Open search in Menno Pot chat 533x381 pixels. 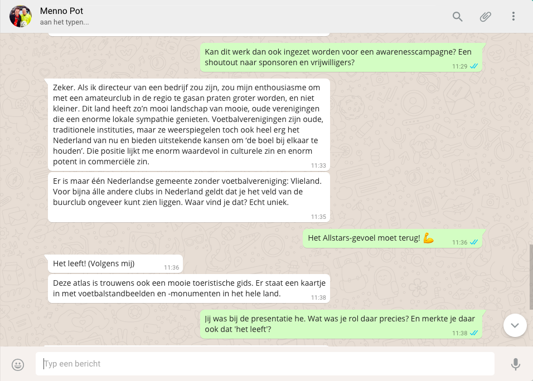(457, 16)
